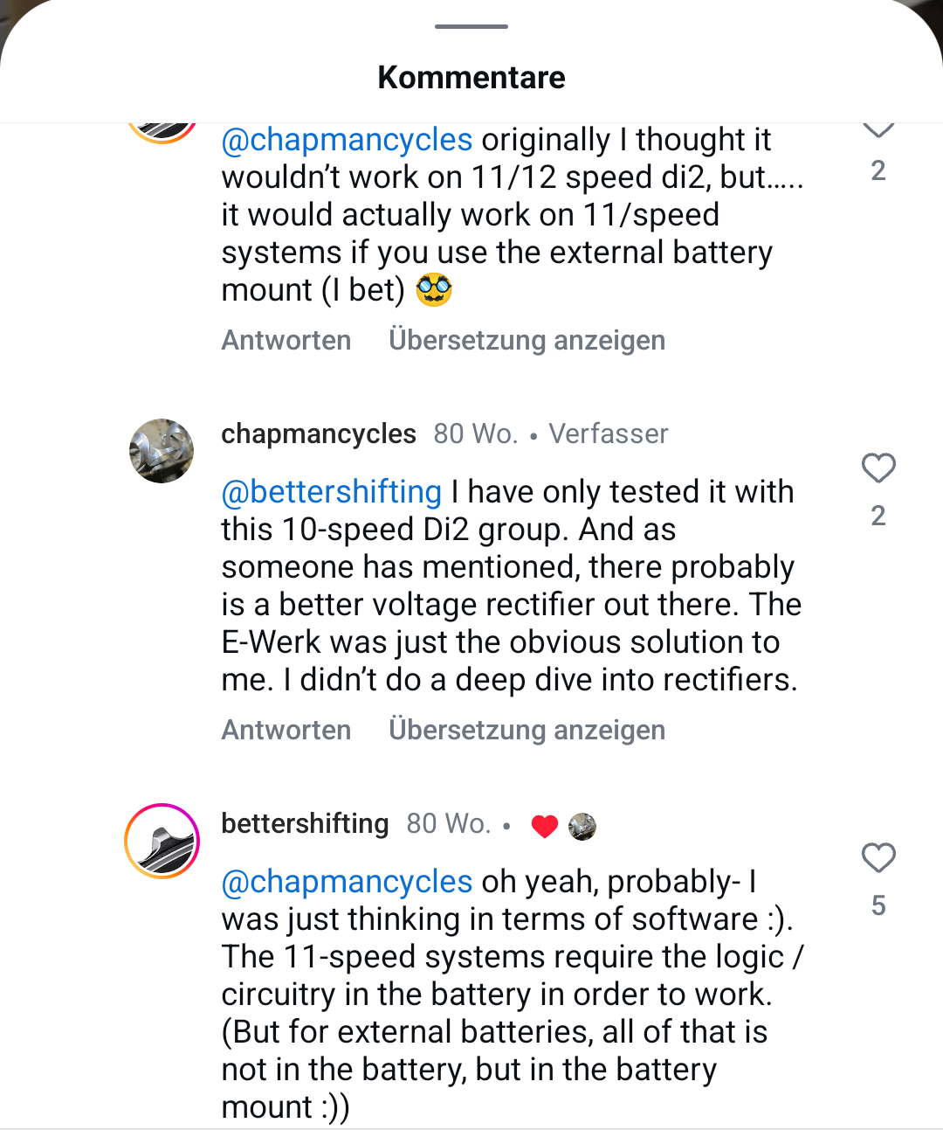
Task: Open the bold bettershifting username
Action: point(305,823)
